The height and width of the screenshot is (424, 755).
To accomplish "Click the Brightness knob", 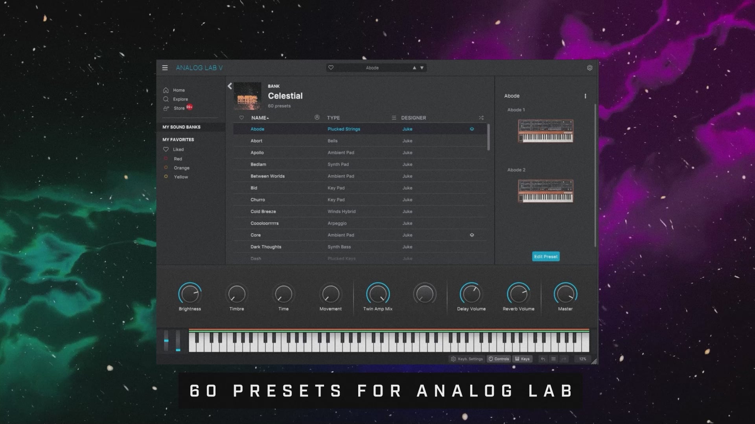I will coord(190,294).
